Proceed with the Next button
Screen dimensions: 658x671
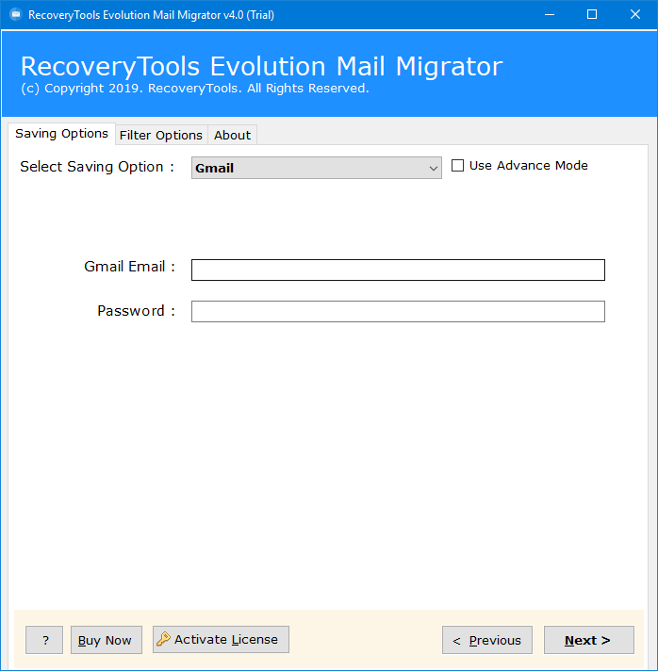[589, 640]
